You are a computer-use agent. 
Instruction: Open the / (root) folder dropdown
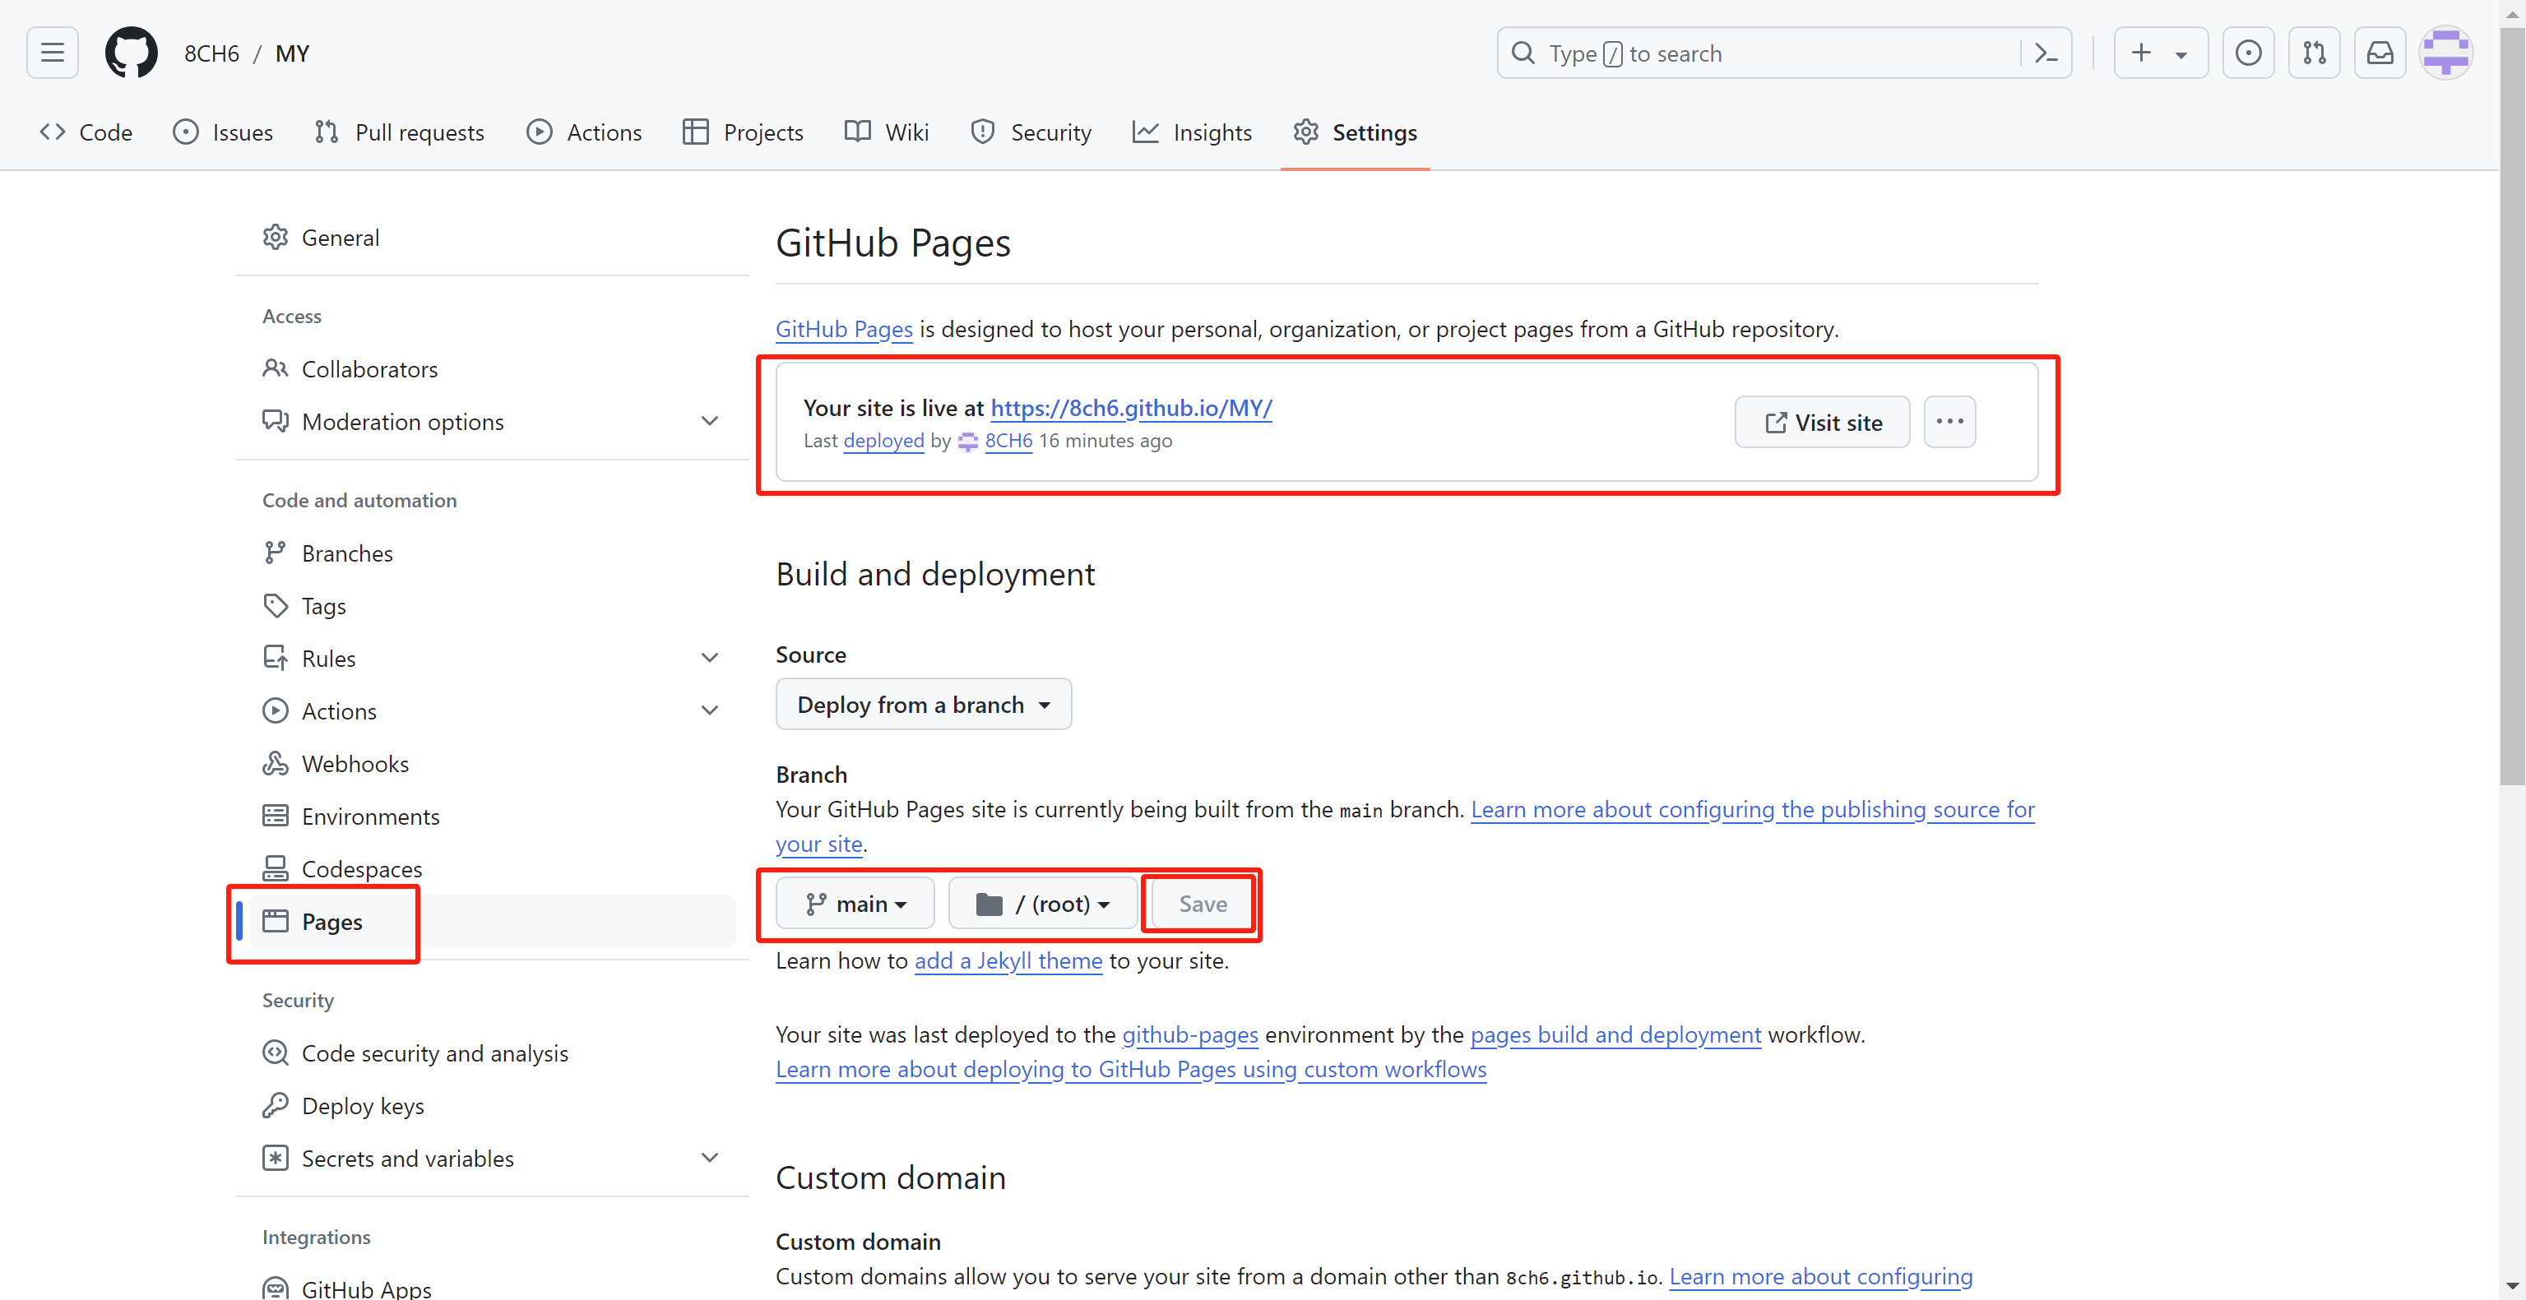tap(1042, 903)
